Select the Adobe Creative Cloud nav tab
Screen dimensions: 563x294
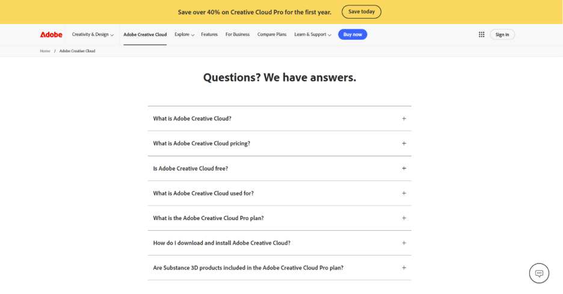pos(145,34)
